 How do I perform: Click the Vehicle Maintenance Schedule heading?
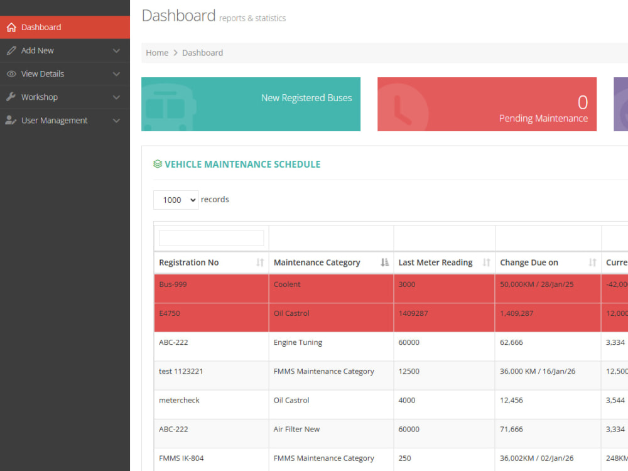point(242,164)
